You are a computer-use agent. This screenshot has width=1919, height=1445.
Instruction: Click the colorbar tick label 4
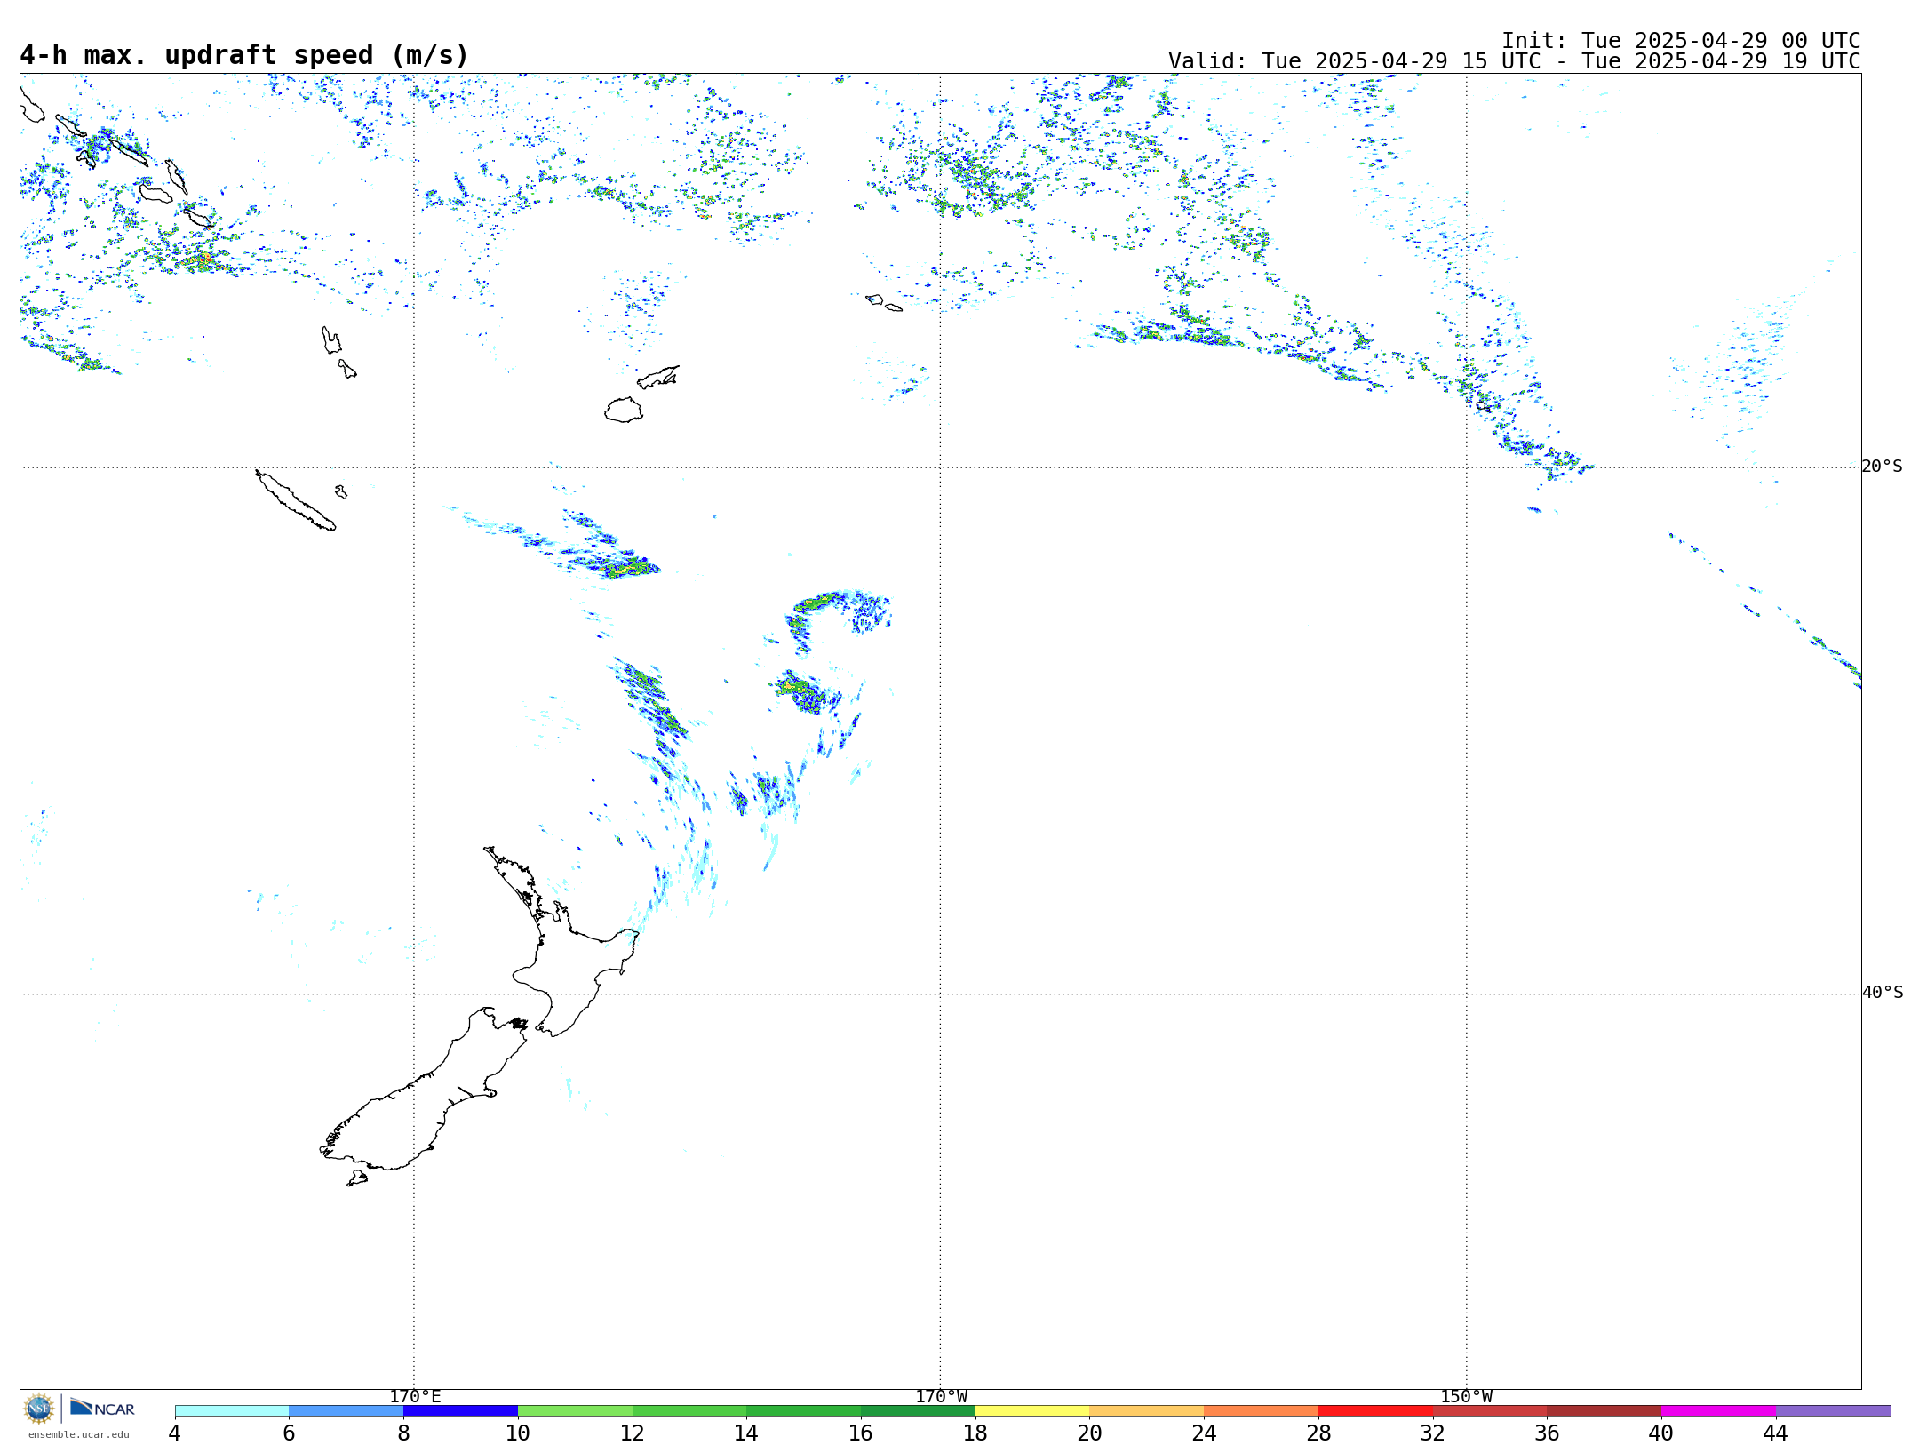tap(175, 1433)
